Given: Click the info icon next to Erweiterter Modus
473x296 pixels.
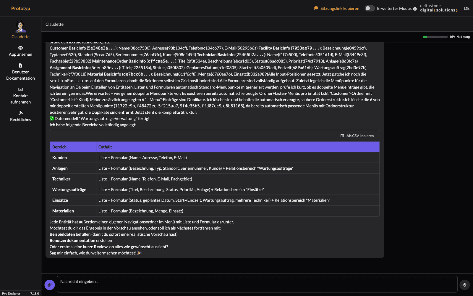Looking at the screenshot, I should click(x=415, y=9).
